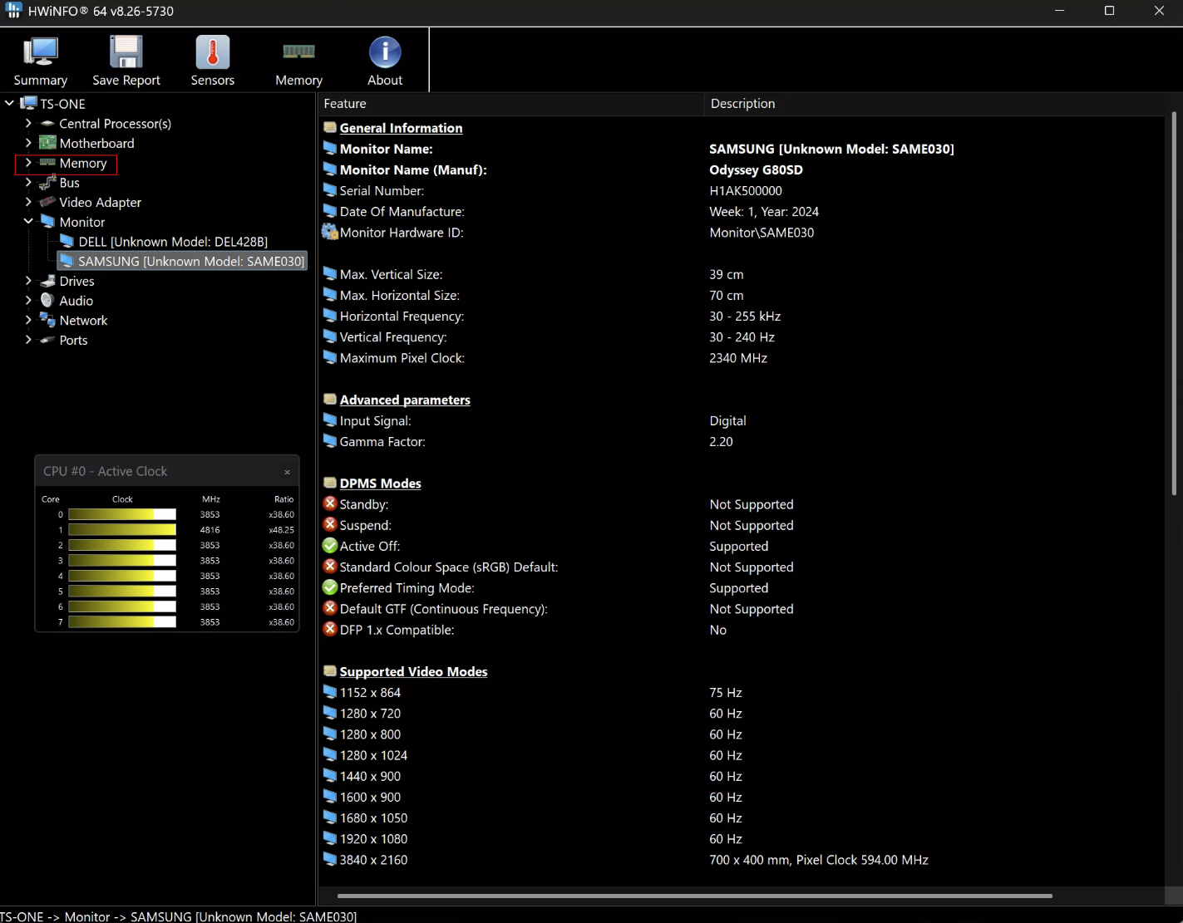
Task: Expand the Network node
Action: coord(28,320)
